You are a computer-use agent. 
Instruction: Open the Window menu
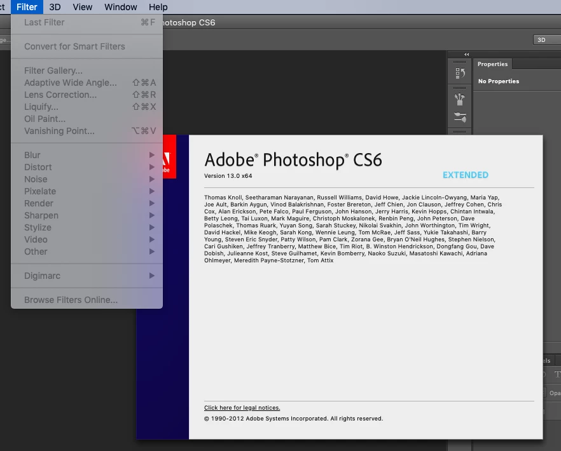click(x=121, y=7)
